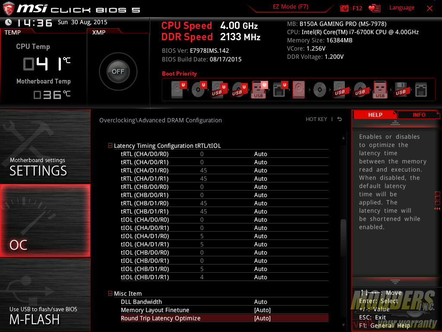Click the Auto field for tRTL (CHB/D1/R1)
Screen dimensions: 442x332
pyautogui.click(x=260, y=211)
